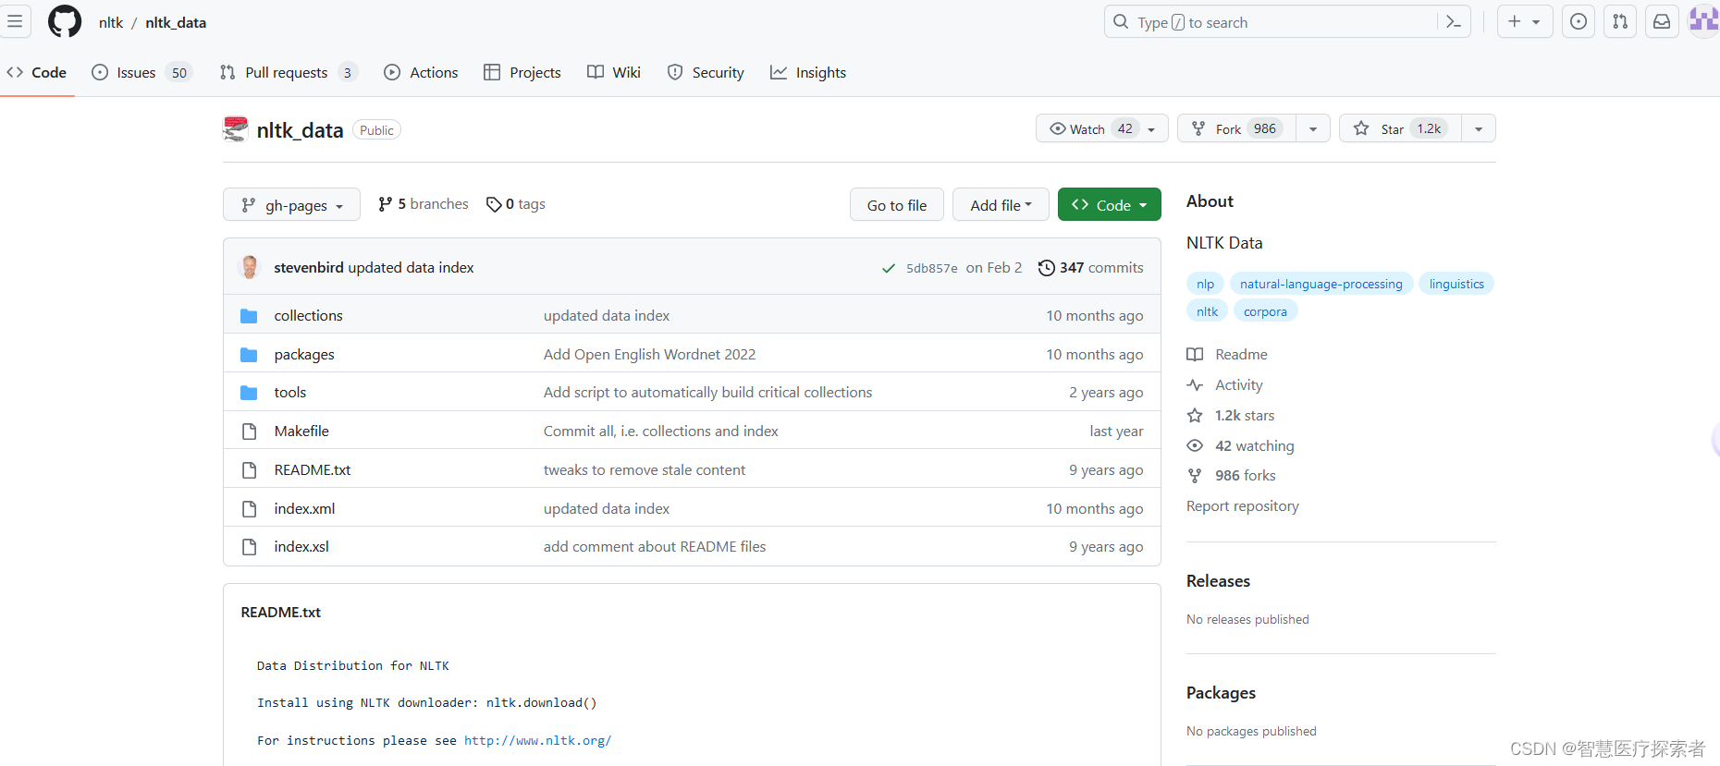Click the tools folder icon

249,393
